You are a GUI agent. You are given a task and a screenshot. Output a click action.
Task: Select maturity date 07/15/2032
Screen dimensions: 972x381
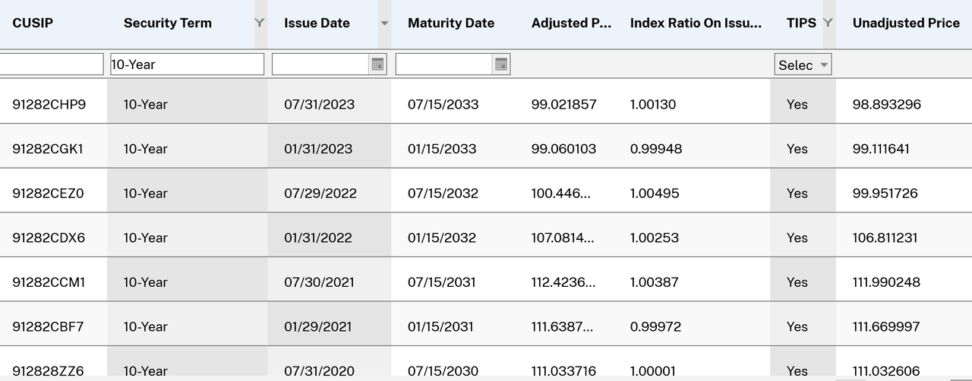(443, 193)
